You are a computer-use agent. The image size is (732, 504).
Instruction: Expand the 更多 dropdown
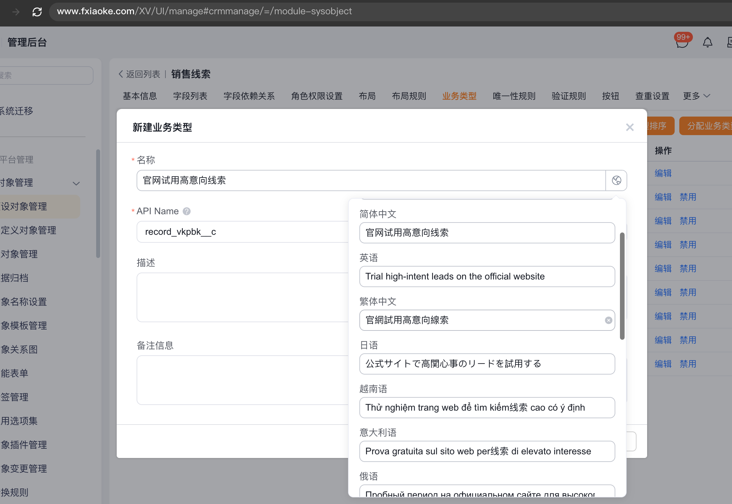697,96
